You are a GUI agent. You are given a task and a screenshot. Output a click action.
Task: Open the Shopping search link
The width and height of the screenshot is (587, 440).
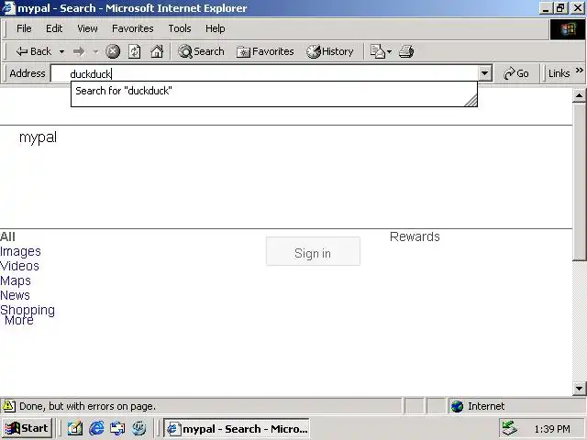[x=28, y=310]
